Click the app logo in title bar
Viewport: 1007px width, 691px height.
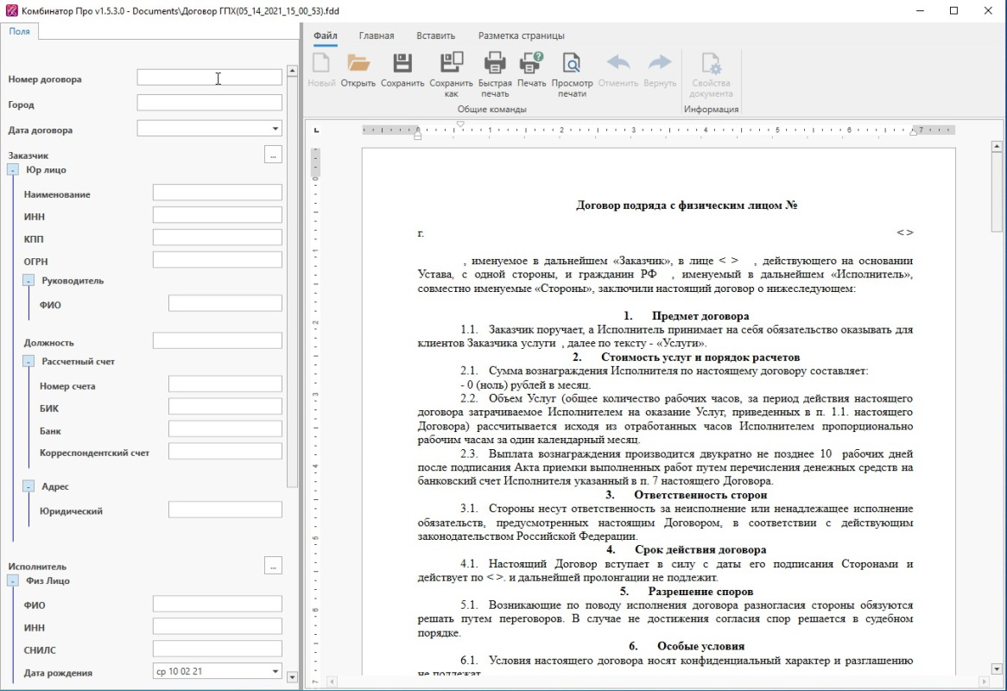(x=11, y=11)
